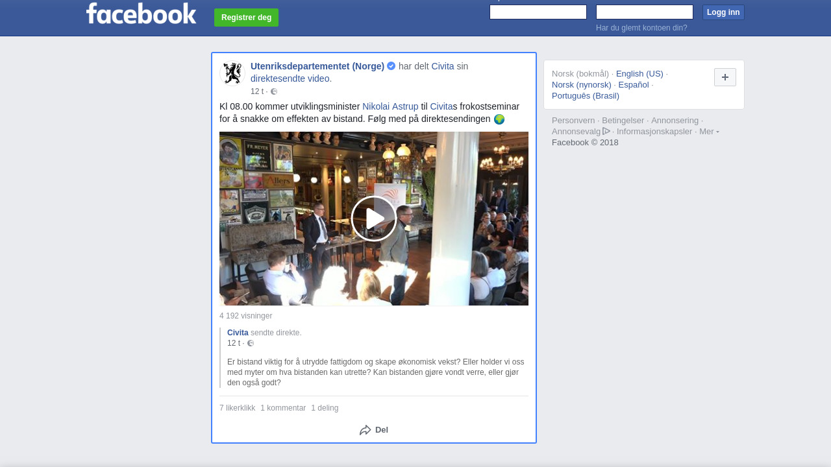The height and width of the screenshot is (467, 831).
Task: Open Personvern footer link
Action: coord(573,121)
